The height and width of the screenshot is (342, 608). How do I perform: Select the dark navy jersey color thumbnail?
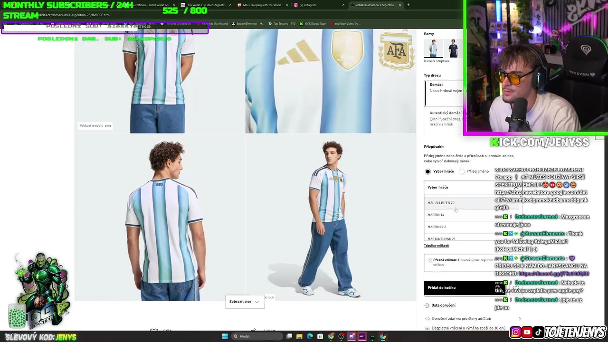(453, 48)
